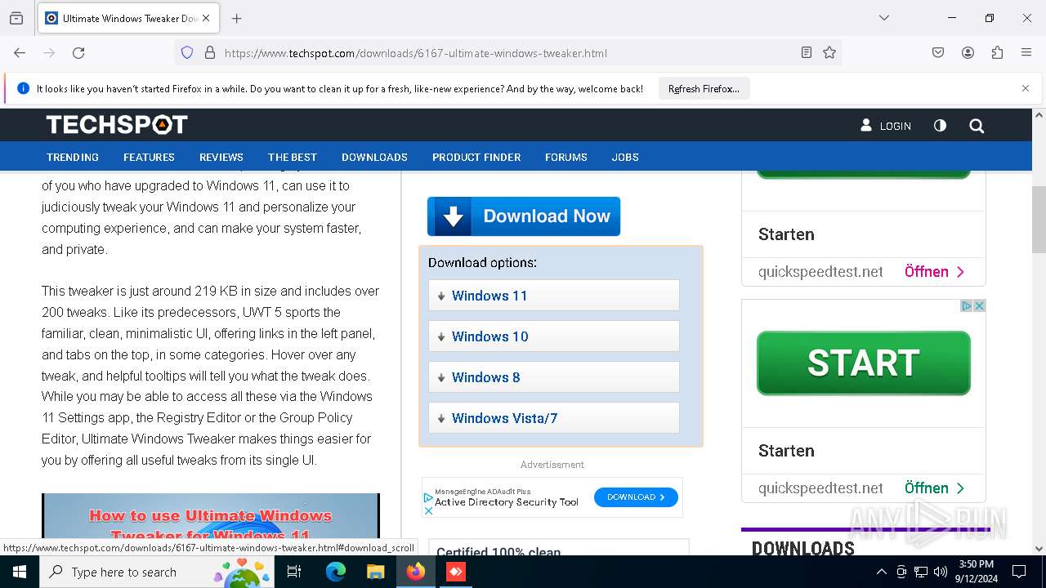Image resolution: width=1046 pixels, height=588 pixels.
Task: Click the taskbar search box
Action: click(157, 572)
